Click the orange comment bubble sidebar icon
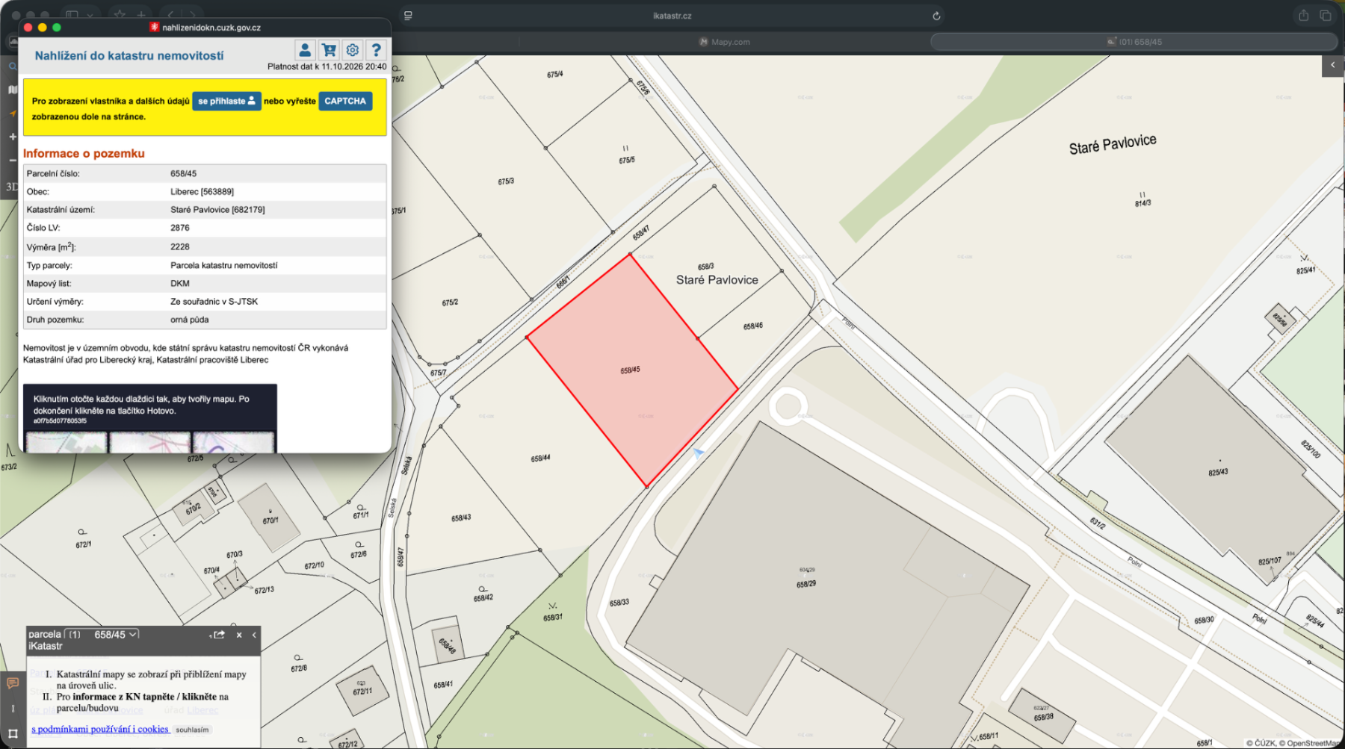 tap(13, 683)
